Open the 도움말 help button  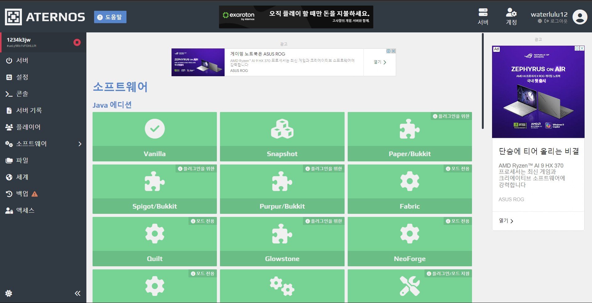110,17
